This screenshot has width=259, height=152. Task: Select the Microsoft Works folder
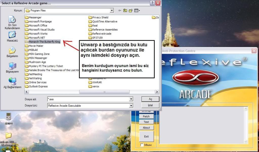(36, 34)
